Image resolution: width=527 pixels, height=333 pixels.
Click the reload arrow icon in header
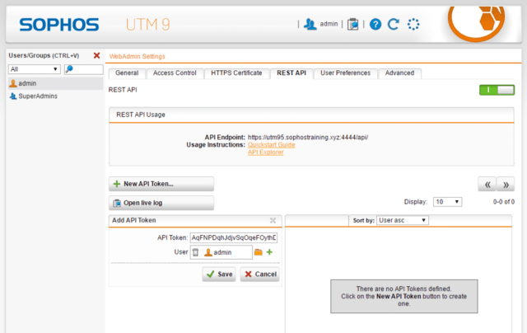click(394, 24)
